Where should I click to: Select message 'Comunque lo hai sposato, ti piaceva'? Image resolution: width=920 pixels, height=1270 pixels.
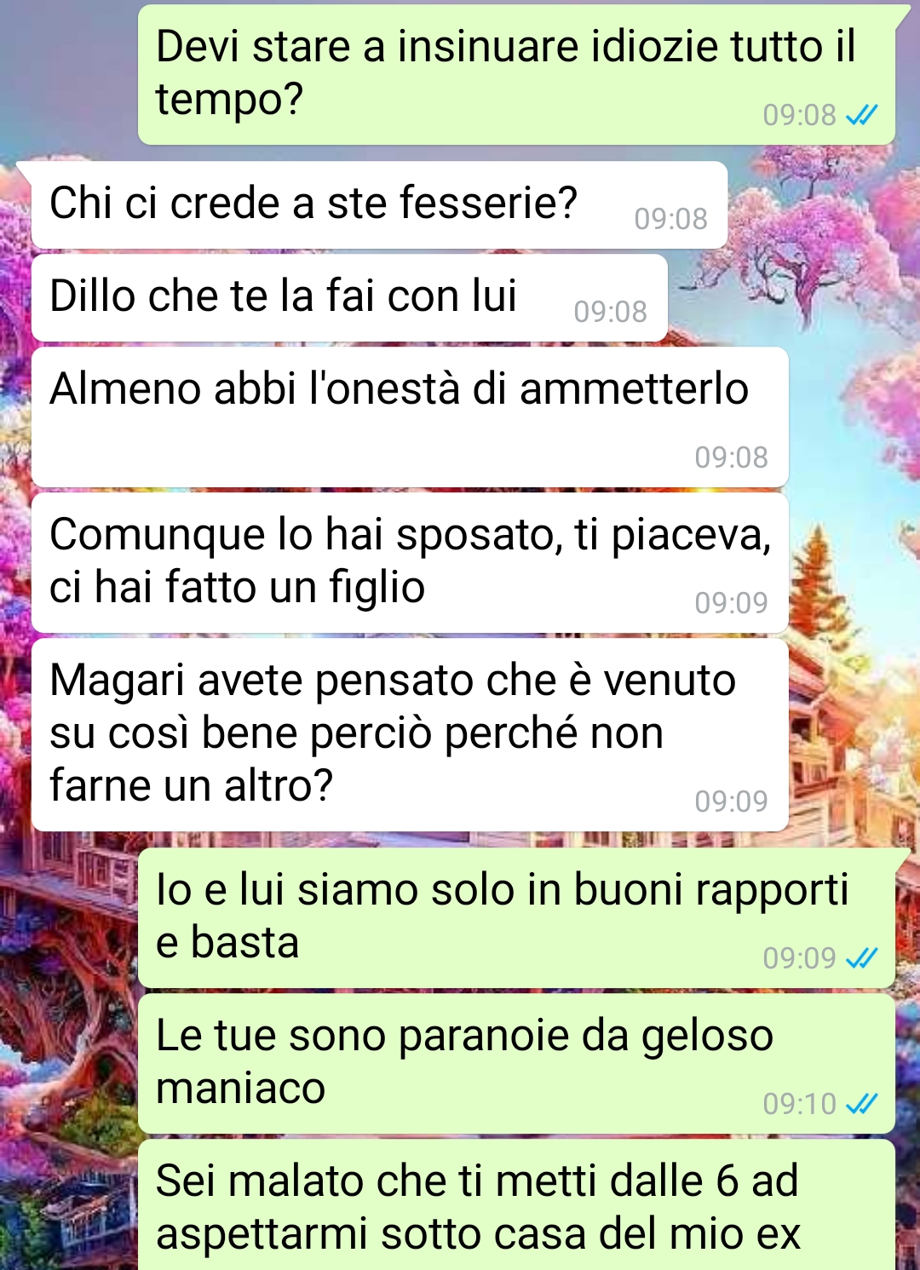coord(410,563)
